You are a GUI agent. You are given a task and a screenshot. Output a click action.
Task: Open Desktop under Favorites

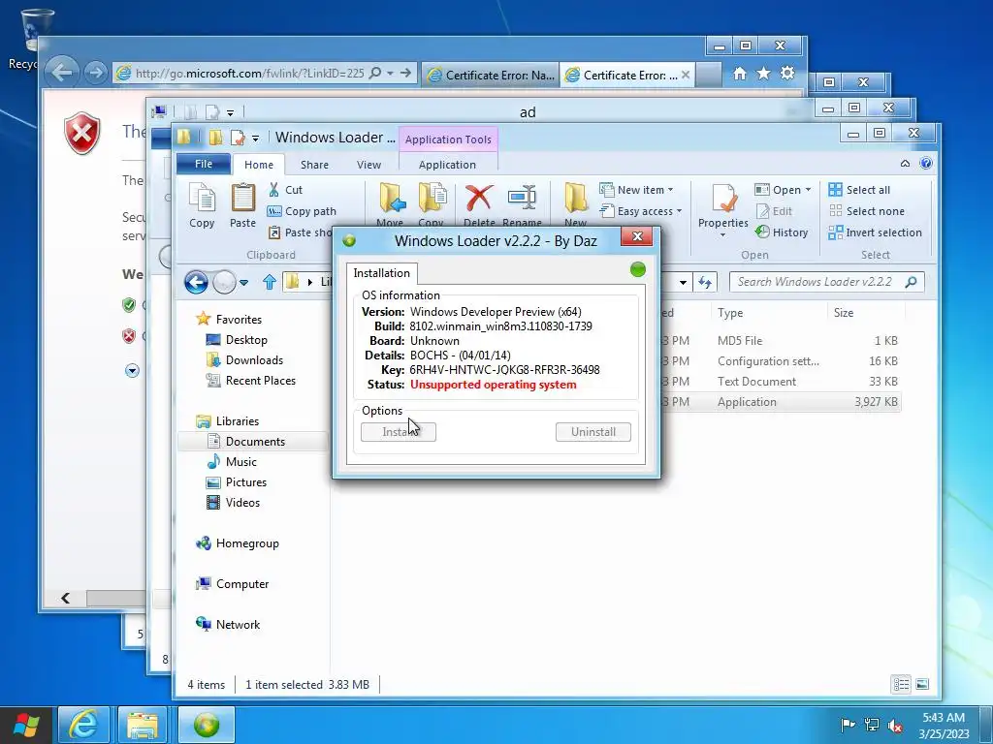pos(245,340)
